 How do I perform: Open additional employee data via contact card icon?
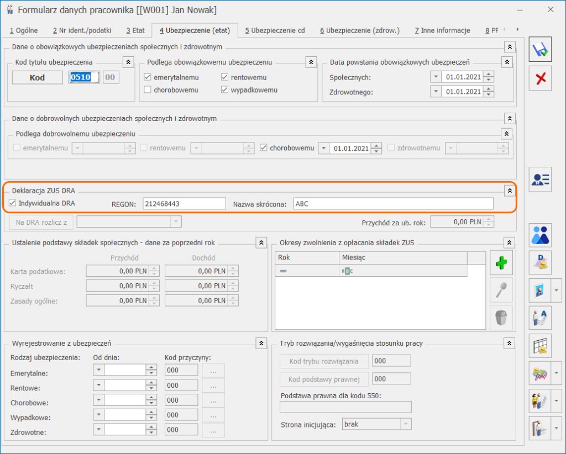point(540,180)
